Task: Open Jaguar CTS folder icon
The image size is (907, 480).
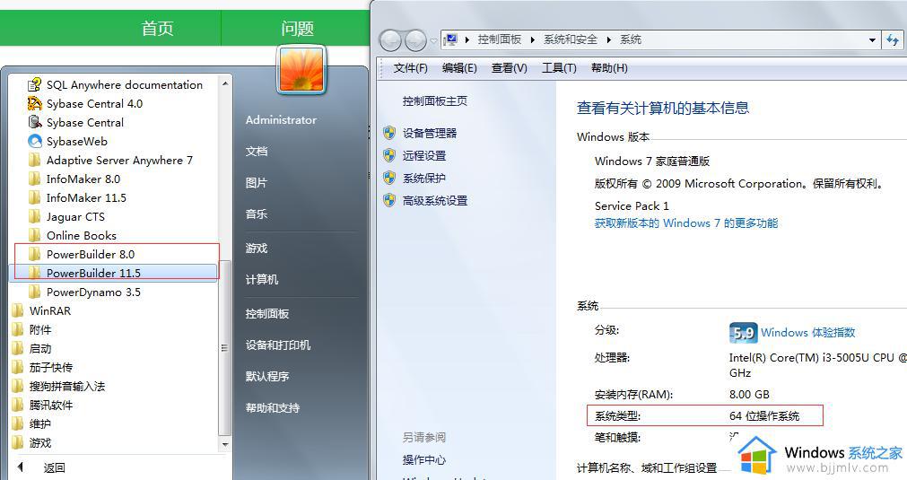Action: pyautogui.click(x=35, y=216)
